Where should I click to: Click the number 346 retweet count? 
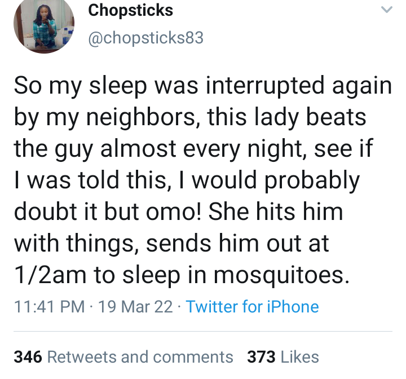tap(28, 356)
